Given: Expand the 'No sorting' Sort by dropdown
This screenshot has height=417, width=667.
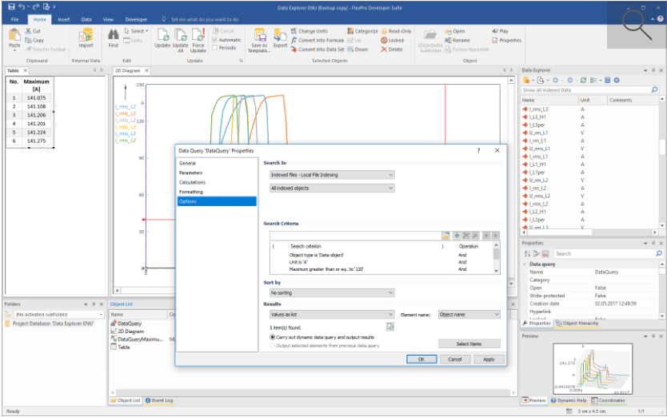Looking at the screenshot, I should pyautogui.click(x=332, y=293).
